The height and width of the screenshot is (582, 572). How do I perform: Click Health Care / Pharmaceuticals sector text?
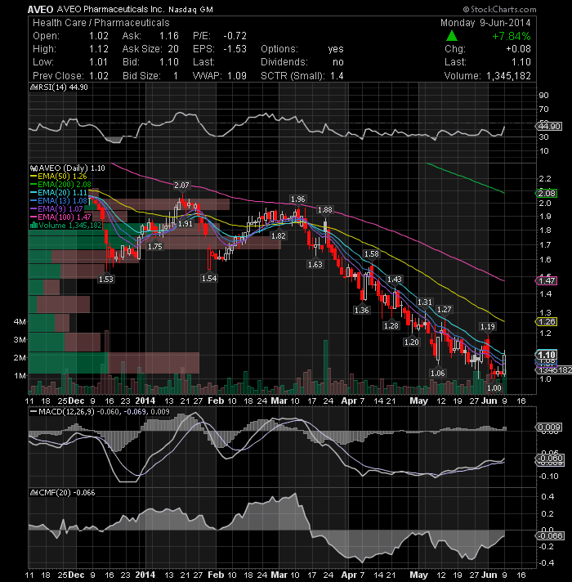(x=101, y=23)
